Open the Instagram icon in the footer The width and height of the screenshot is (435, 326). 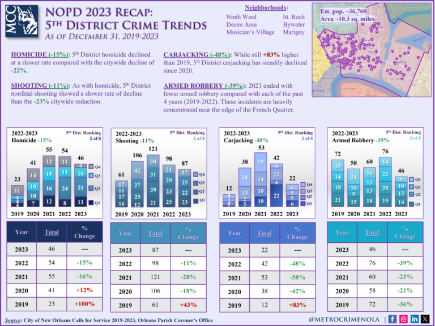(403, 319)
